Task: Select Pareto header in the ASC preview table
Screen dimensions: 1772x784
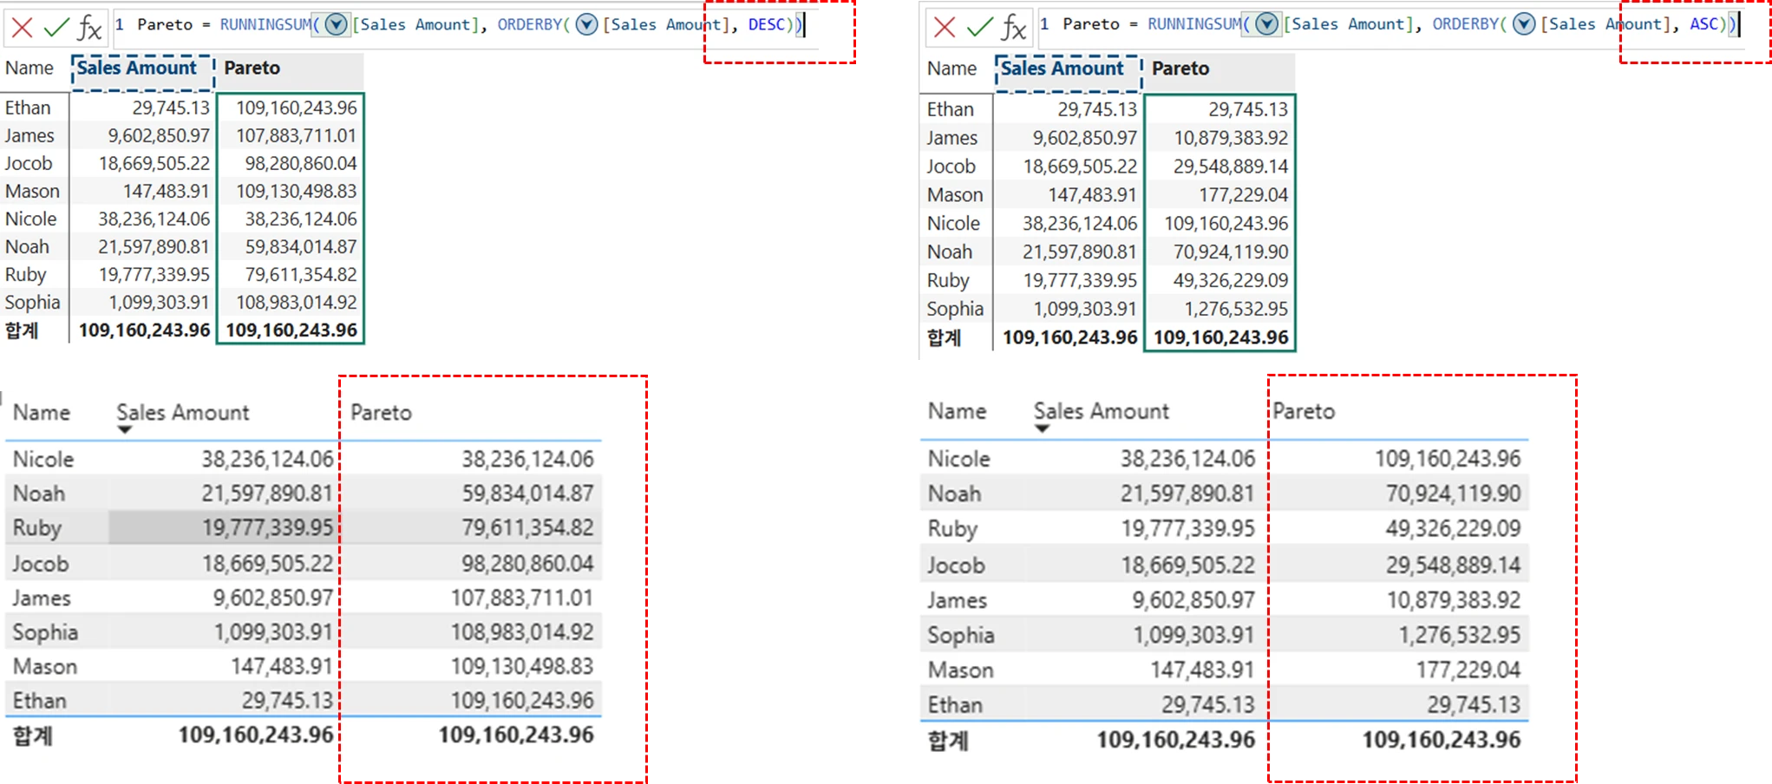Action: tap(1180, 69)
